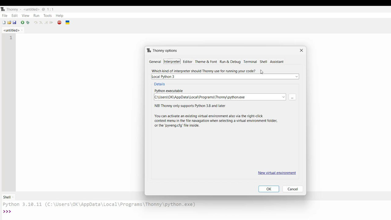Open the Help menu
391x220 pixels.
pos(59,16)
